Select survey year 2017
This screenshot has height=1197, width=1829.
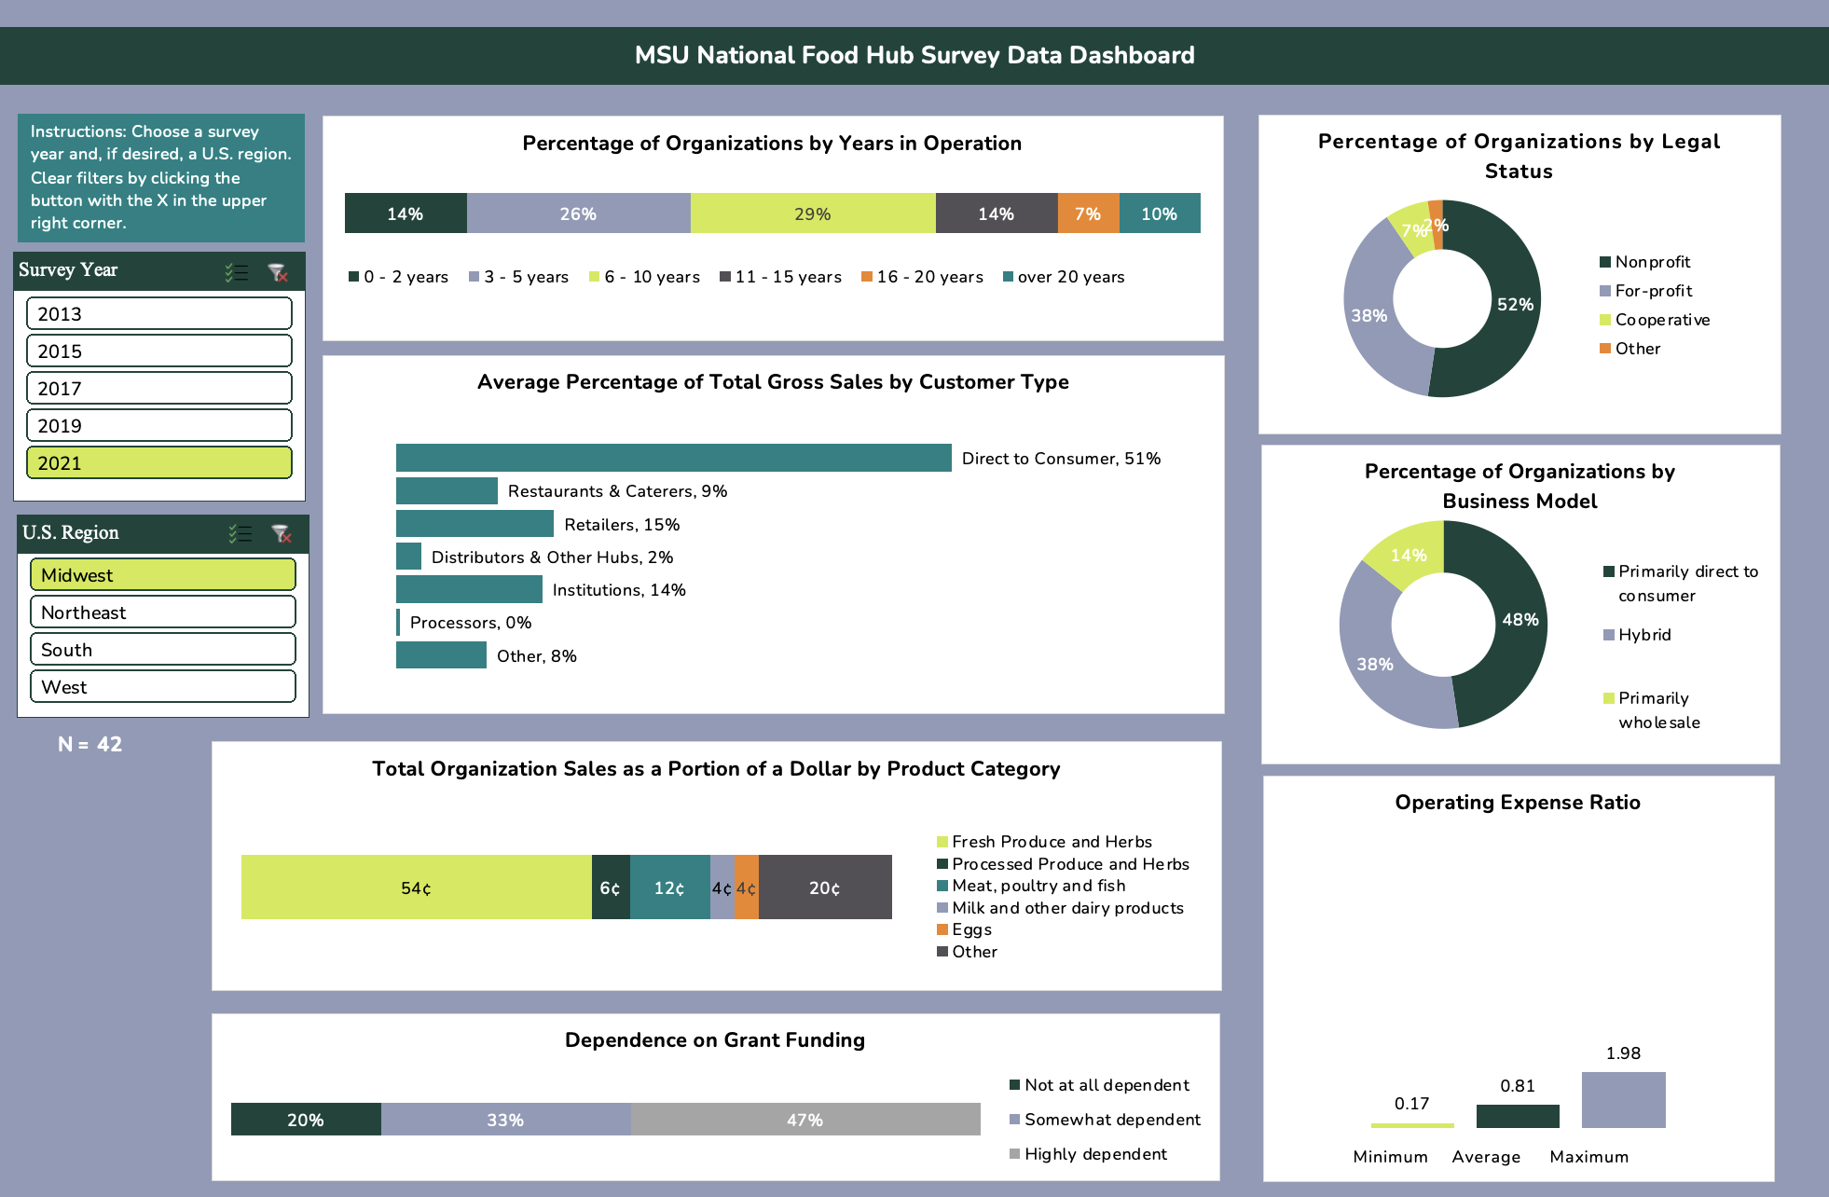[158, 388]
